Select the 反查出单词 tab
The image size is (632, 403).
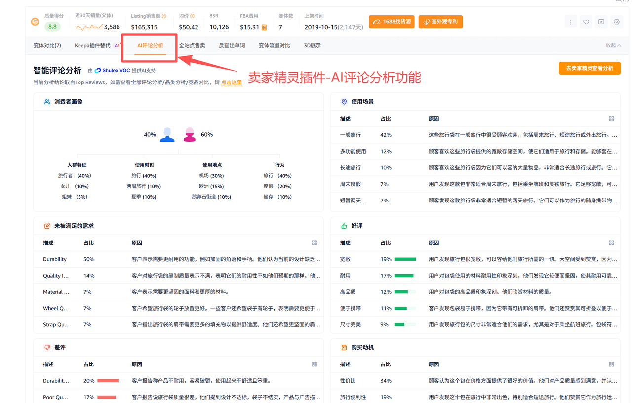tap(232, 45)
